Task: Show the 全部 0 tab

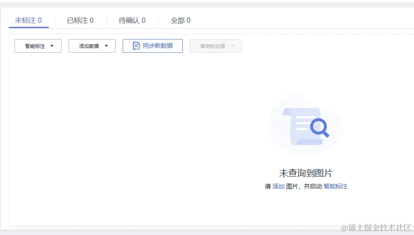Action: pyautogui.click(x=180, y=21)
